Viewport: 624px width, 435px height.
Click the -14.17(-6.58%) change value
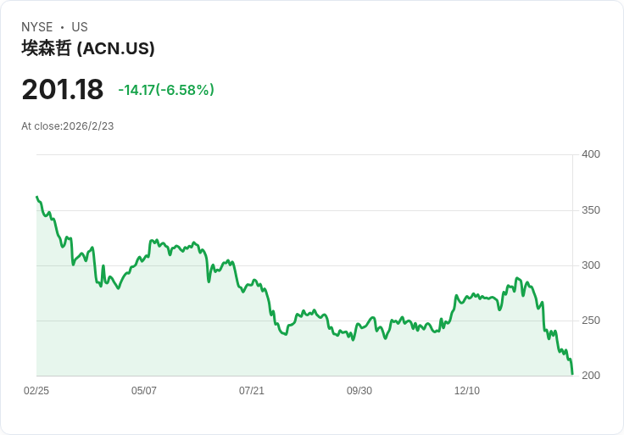point(166,90)
